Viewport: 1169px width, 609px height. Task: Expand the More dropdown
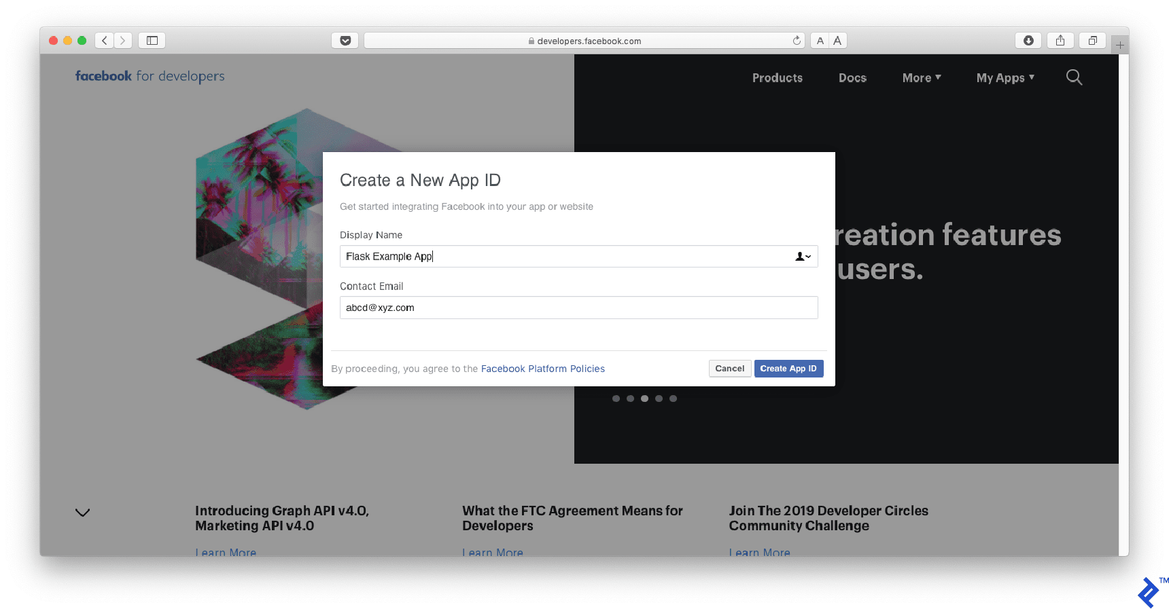922,78
